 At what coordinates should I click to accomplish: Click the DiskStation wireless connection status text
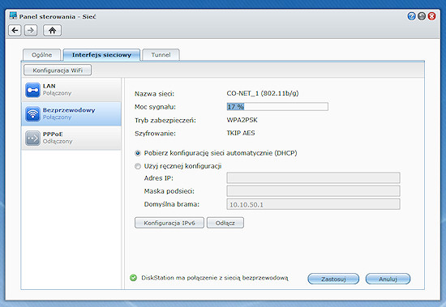(x=215, y=278)
